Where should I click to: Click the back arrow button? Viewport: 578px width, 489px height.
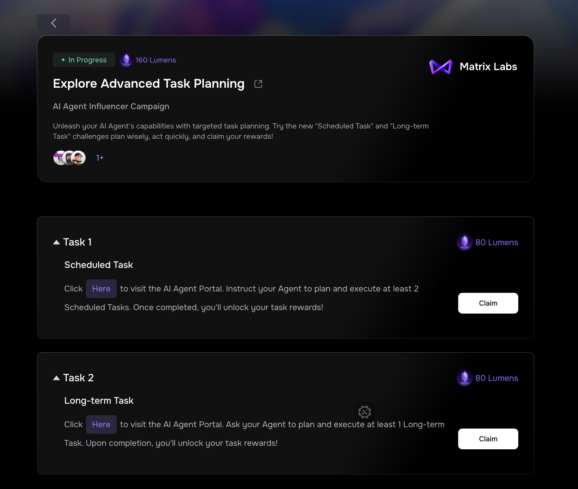click(54, 23)
